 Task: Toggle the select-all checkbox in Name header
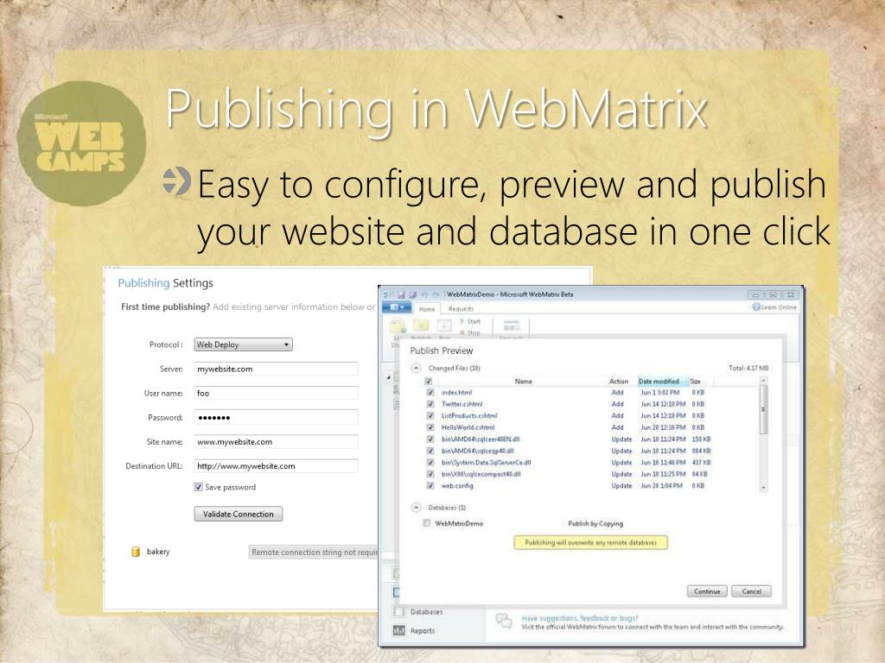coord(429,381)
